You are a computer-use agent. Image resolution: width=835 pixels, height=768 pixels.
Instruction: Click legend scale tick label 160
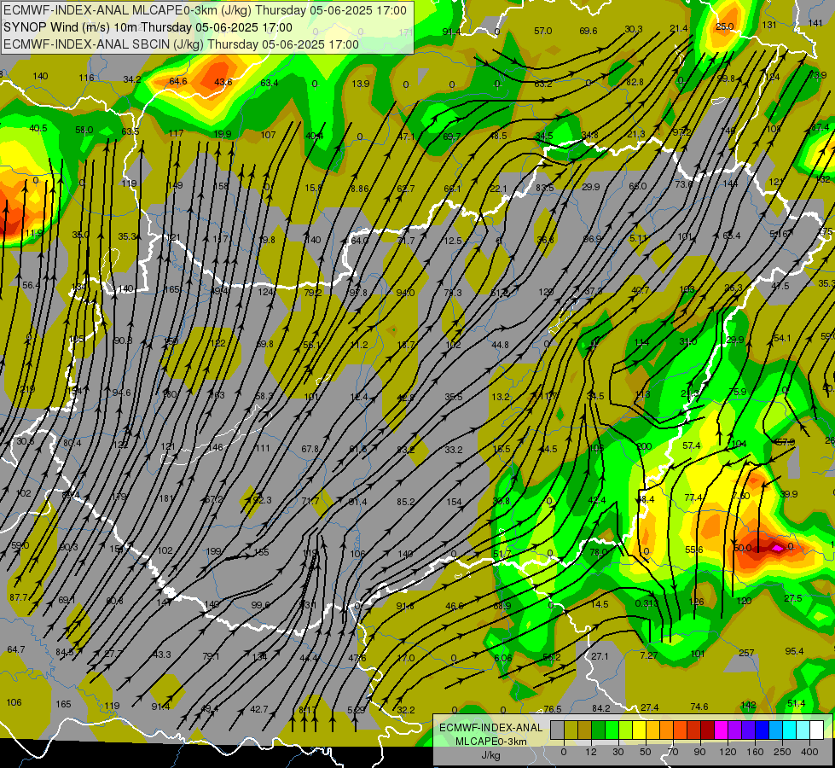(755, 752)
